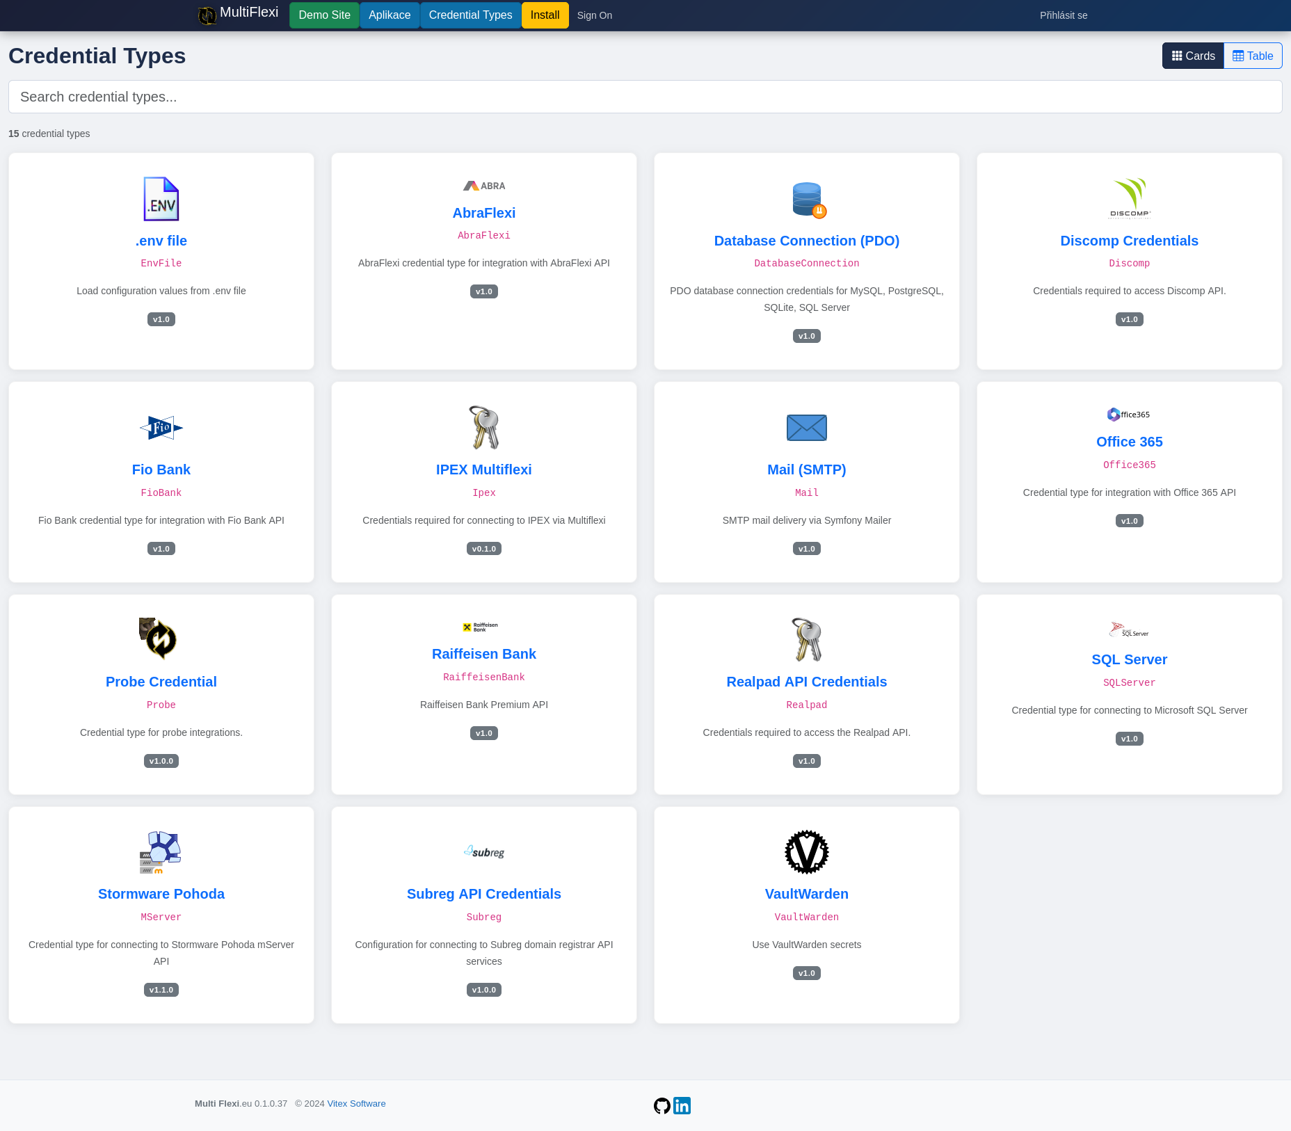
Task: Open the LinkedIn icon in footer
Action: click(x=682, y=1106)
